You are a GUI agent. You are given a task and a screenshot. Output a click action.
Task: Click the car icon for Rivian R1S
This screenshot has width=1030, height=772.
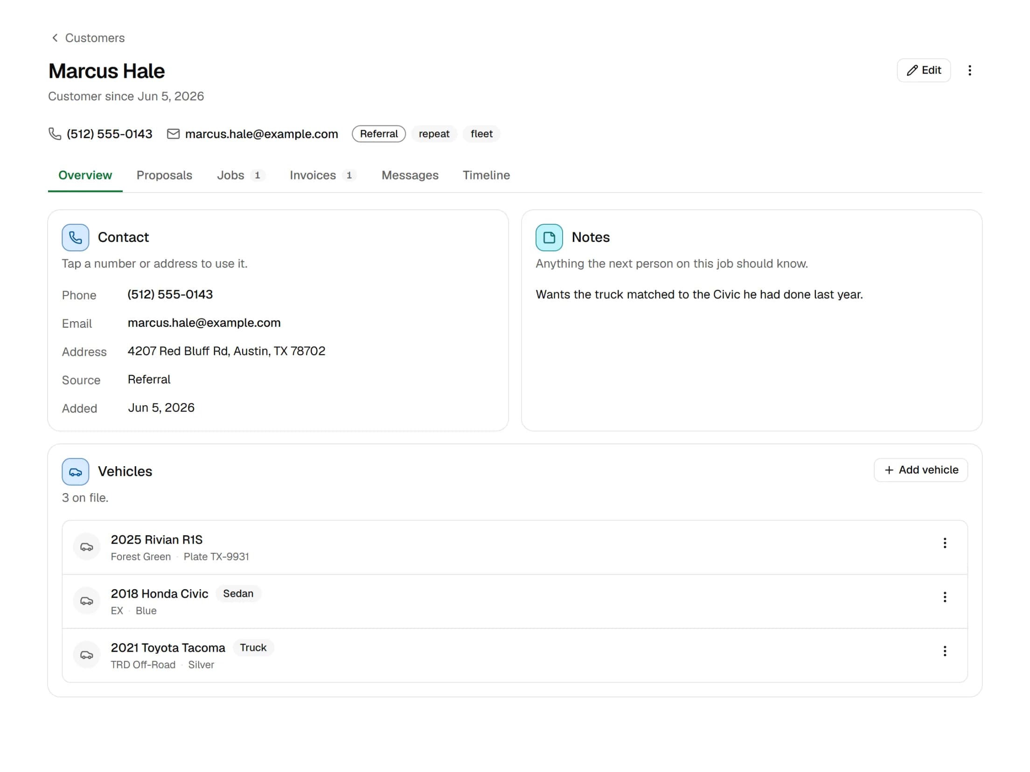pyautogui.click(x=87, y=547)
